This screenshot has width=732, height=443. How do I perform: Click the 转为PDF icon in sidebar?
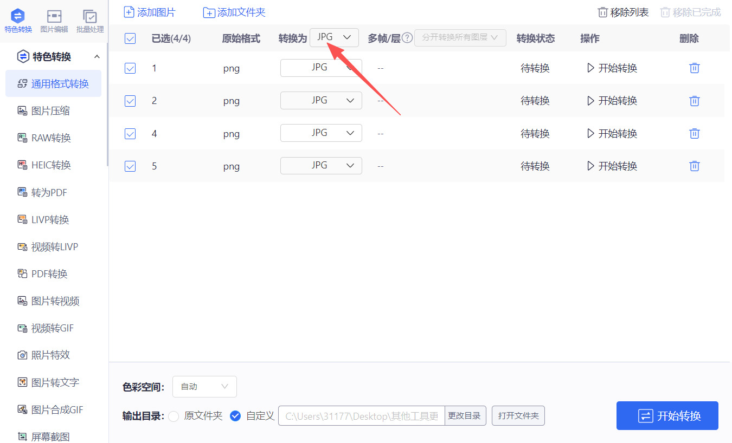(22, 192)
